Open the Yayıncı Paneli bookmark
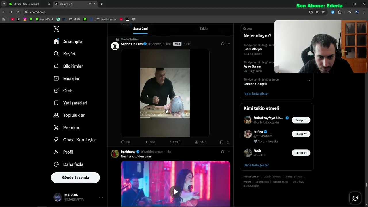Screen dimensions: 368x207 [x=45, y=19]
